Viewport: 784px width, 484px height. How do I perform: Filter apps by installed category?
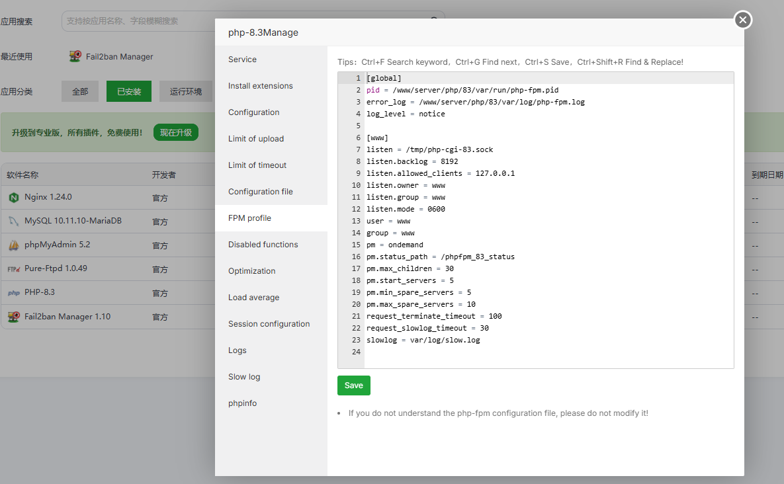pyautogui.click(x=128, y=92)
